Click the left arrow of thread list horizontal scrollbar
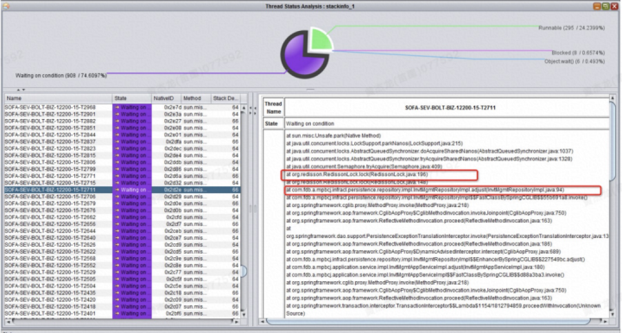The image size is (622, 333). 9,322
